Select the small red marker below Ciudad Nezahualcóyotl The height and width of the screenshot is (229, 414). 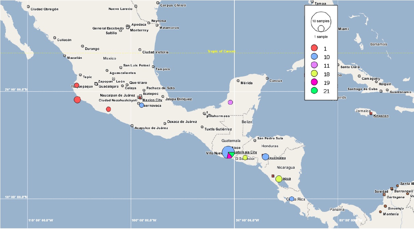pyautogui.click(x=108, y=109)
